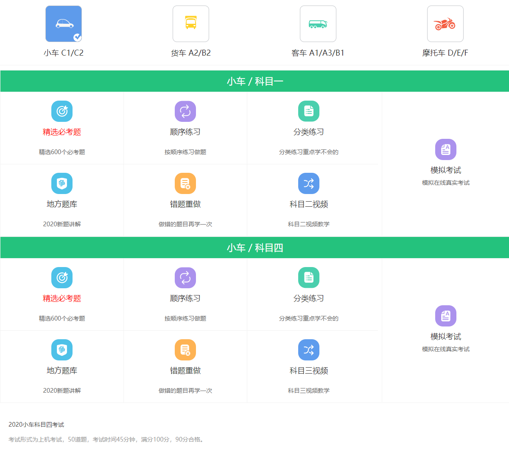This screenshot has width=509, height=453.
Task: Open 科目三视频 shuffle icon
Action: point(309,350)
